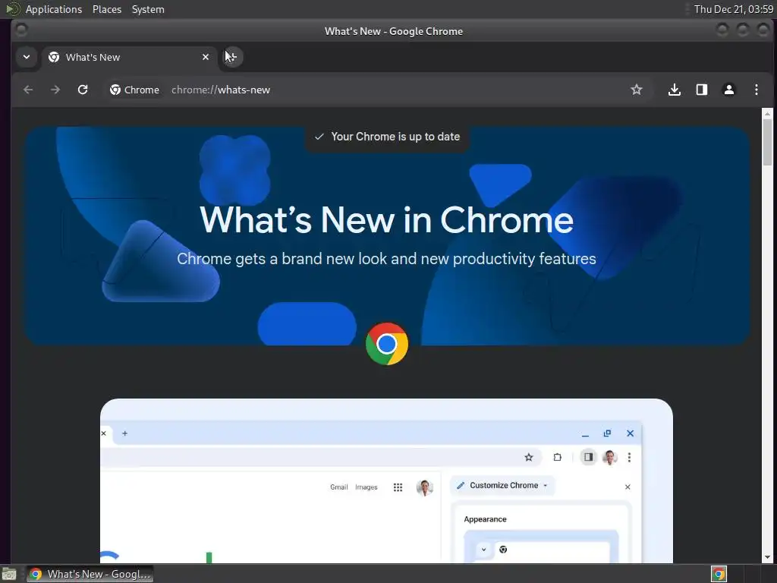The height and width of the screenshot is (583, 777).
Task: Open the tab search dropdown arrow
Action: click(x=27, y=57)
